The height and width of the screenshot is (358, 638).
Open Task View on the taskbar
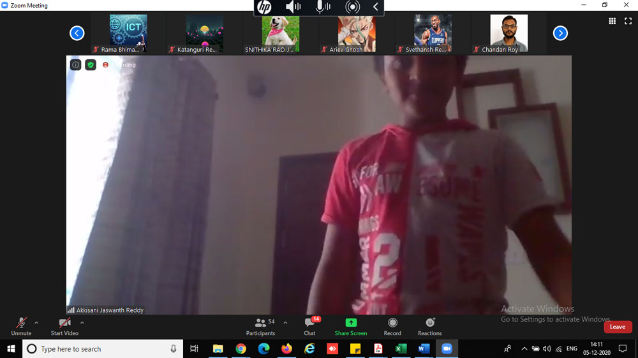point(194,348)
